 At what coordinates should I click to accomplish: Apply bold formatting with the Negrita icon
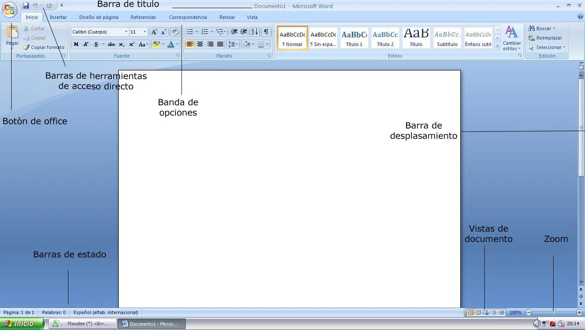click(76, 44)
